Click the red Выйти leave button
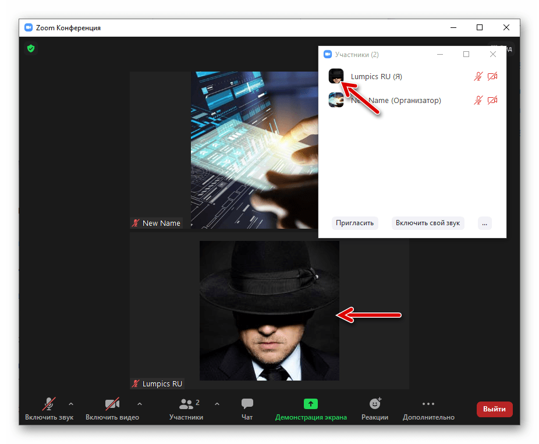The height and width of the screenshot is (444, 539). coord(494,409)
